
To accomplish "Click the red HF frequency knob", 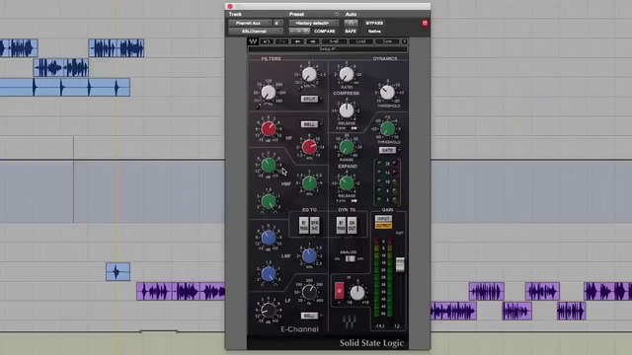I will coord(309,147).
